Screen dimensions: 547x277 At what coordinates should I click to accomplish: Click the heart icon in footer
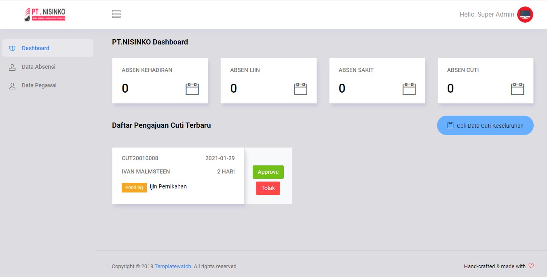pos(531,266)
